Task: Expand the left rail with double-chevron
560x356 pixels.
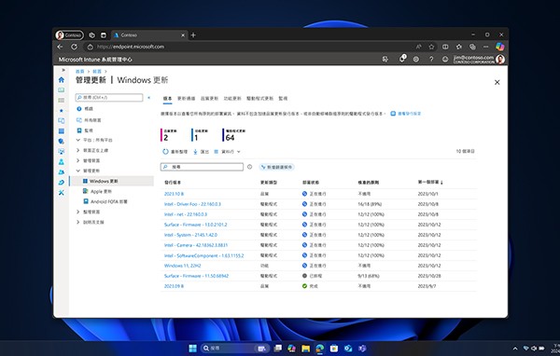Action: tap(63, 70)
